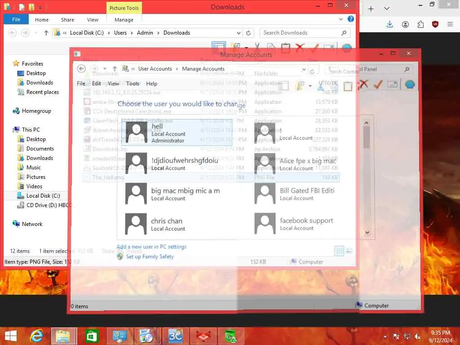This screenshot has width=460, height=345.
Task: Open recent locations arrow in Manage Accounts window
Action: coord(105,69)
